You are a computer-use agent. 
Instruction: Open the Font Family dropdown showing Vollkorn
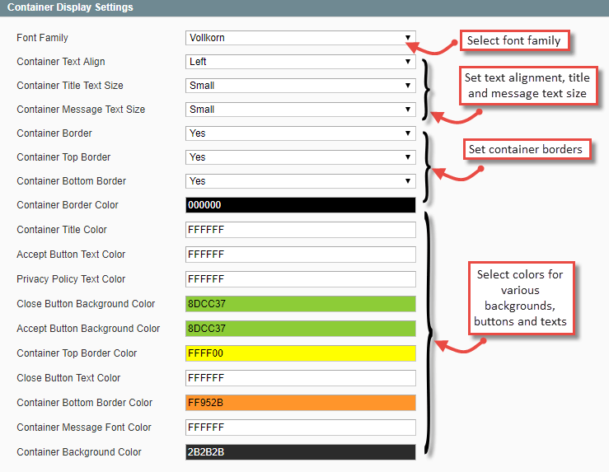[x=301, y=38]
